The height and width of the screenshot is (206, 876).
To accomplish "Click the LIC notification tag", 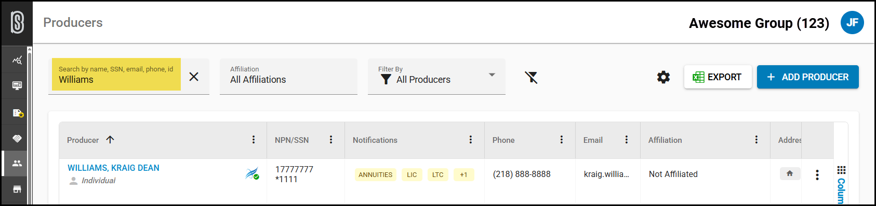I will (412, 174).
